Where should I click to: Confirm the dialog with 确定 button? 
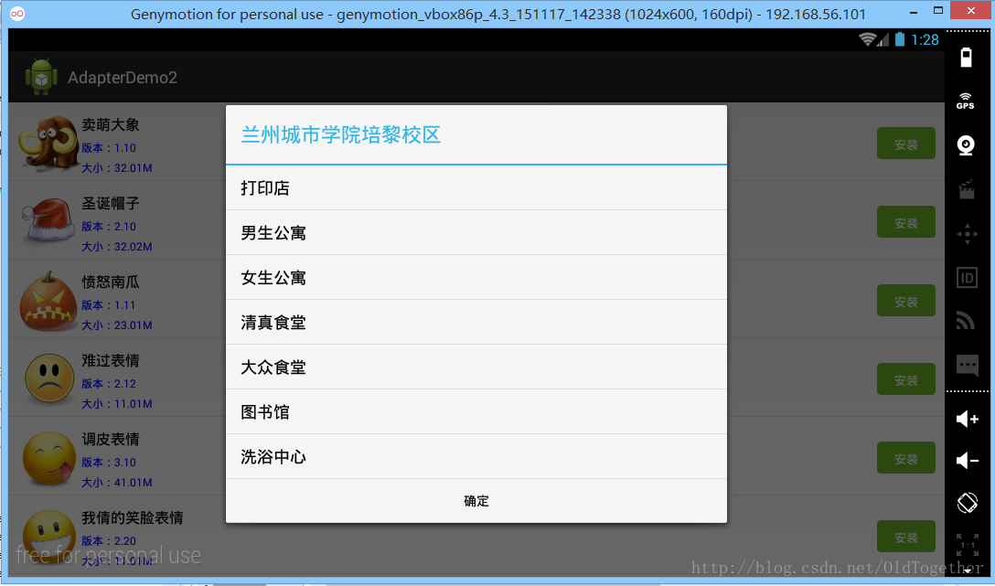point(476,501)
